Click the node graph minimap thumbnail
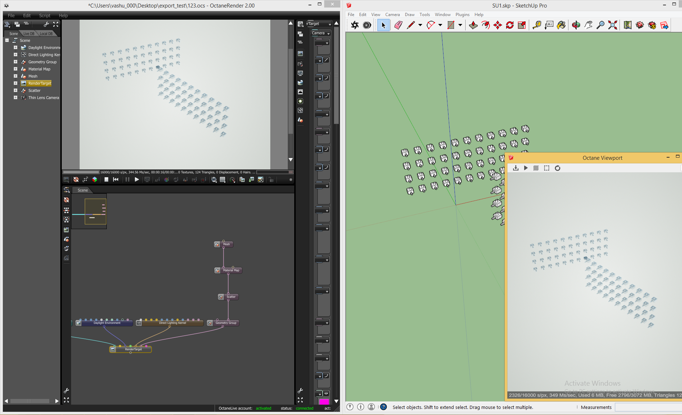682x415 pixels. [x=89, y=211]
